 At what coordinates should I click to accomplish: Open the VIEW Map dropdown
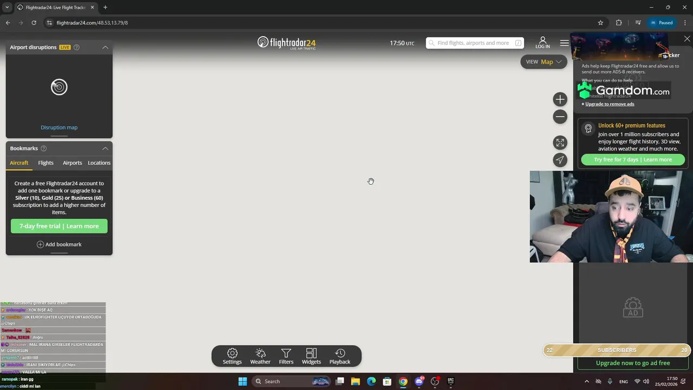544,62
